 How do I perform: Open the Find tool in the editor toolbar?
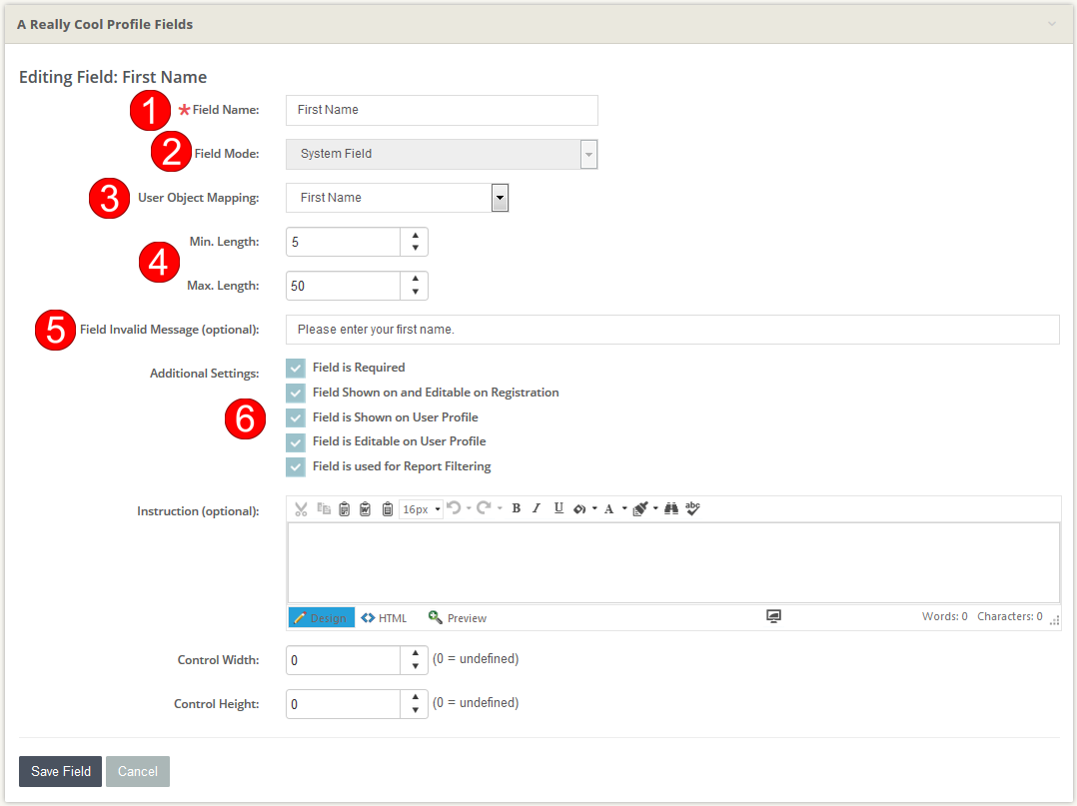(670, 508)
